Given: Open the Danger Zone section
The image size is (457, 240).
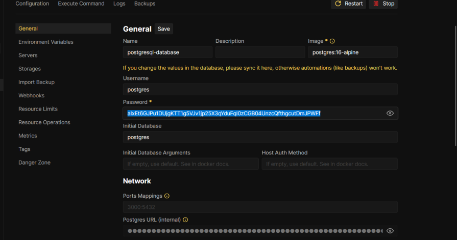Looking at the screenshot, I should 34,163.
